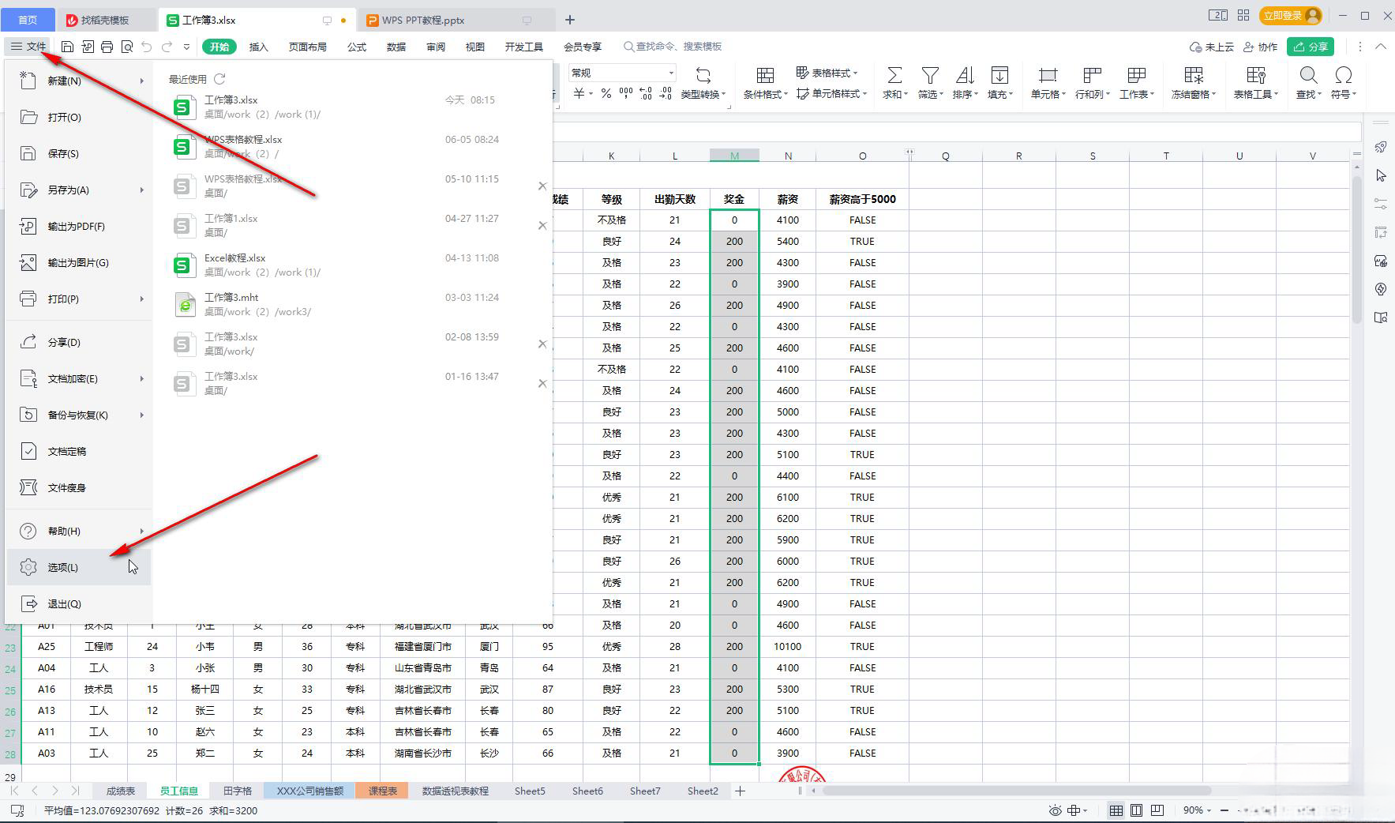Click the vertical scrollbar thumb at right

click(x=1357, y=249)
